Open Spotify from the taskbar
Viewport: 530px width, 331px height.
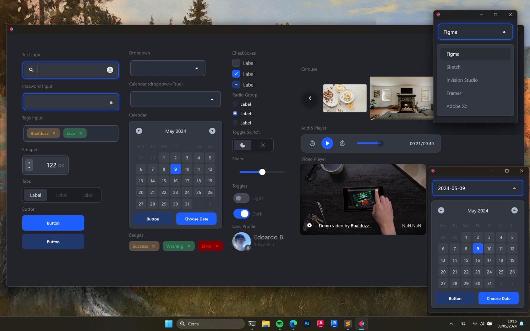click(x=279, y=324)
